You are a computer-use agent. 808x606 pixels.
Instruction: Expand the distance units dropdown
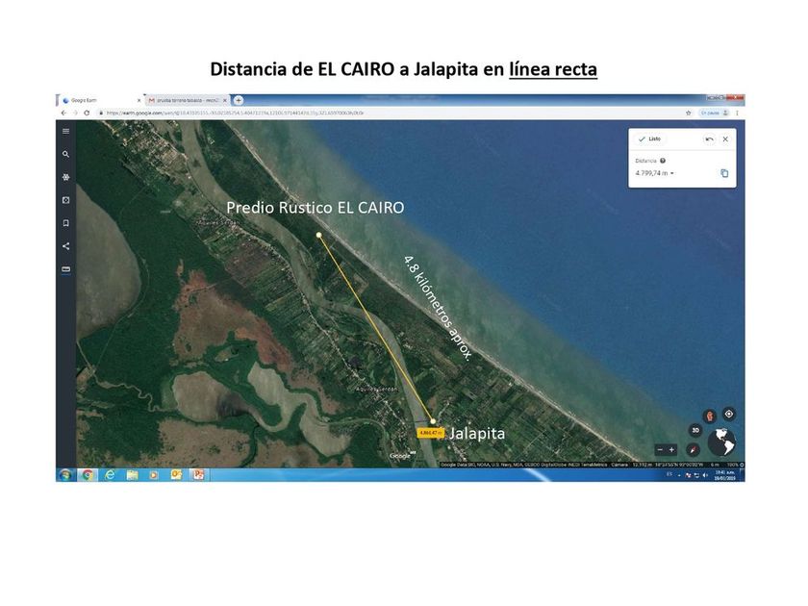coord(672,173)
